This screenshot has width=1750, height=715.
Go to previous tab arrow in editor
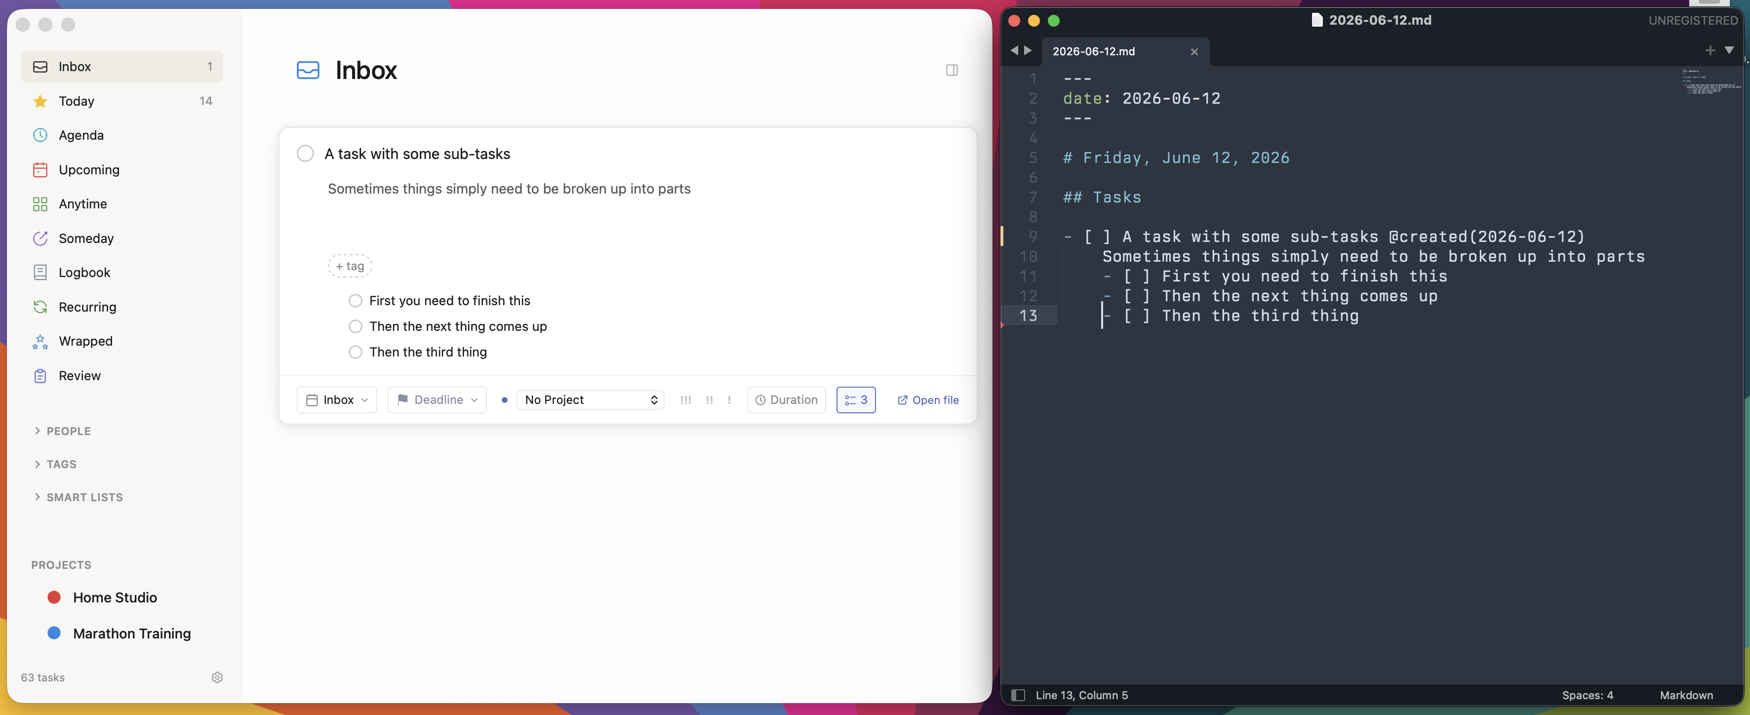click(1014, 50)
